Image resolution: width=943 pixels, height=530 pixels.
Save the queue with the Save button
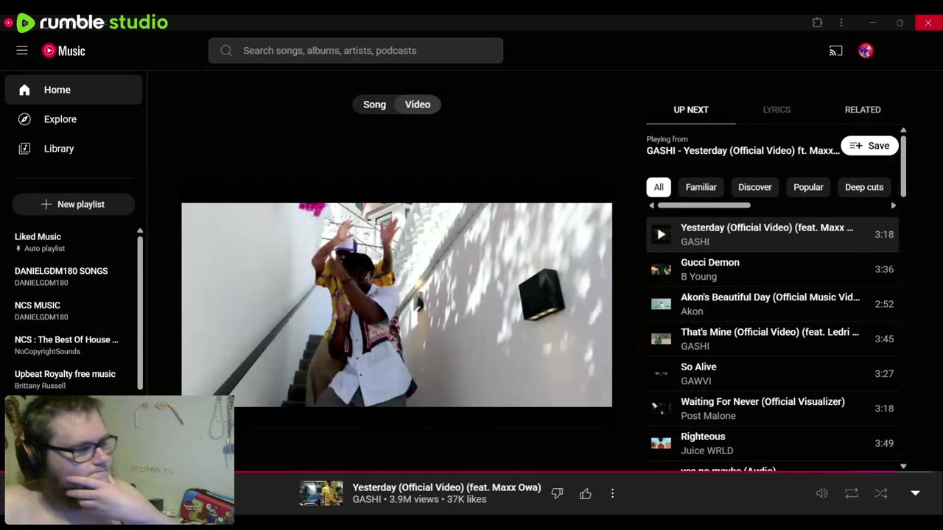[x=869, y=146]
